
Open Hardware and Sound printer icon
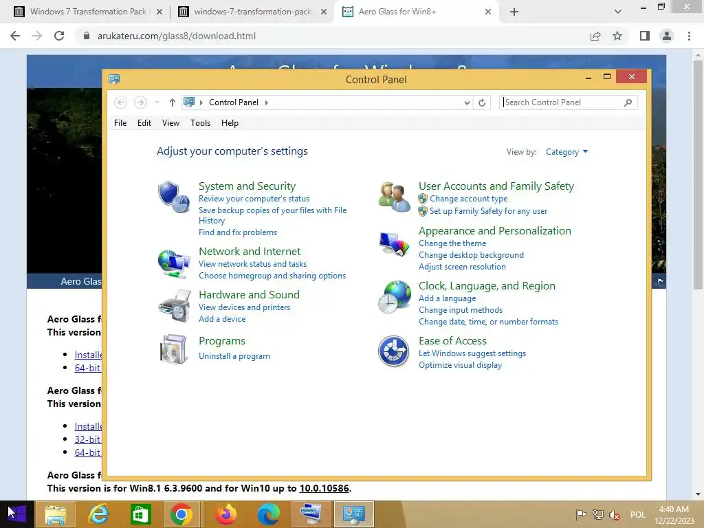tap(174, 306)
